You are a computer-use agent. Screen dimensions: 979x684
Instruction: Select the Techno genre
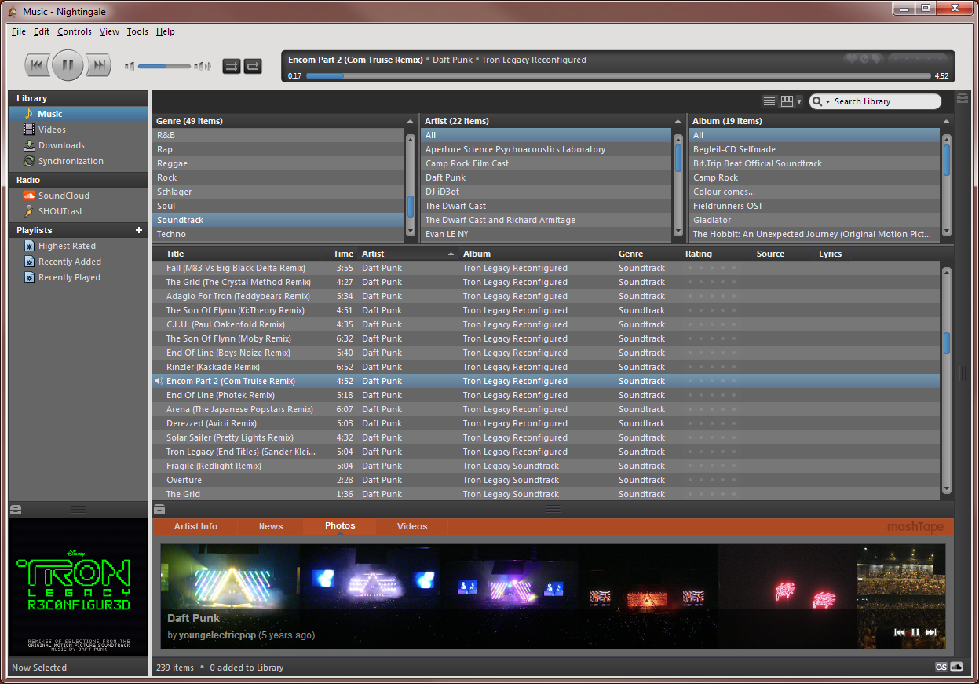(x=279, y=234)
